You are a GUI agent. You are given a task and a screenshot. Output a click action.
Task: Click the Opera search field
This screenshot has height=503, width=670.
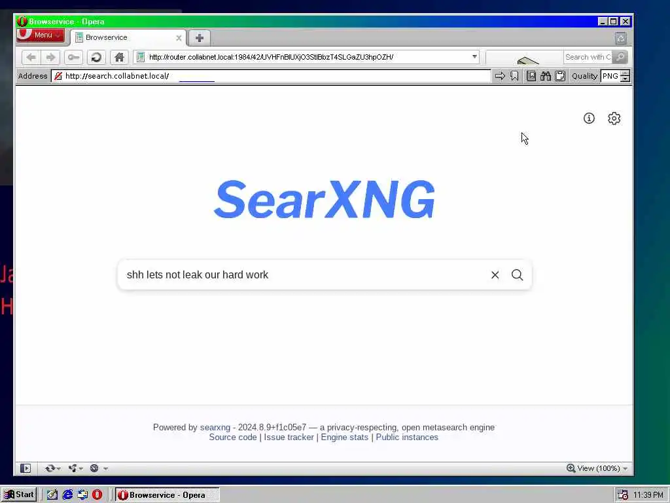pos(588,57)
